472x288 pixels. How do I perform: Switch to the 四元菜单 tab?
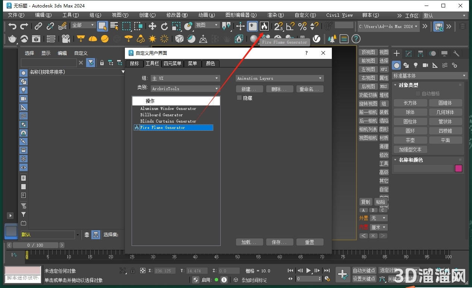pos(173,63)
